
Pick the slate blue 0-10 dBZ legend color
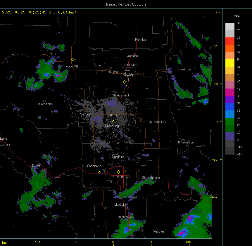click(230, 136)
